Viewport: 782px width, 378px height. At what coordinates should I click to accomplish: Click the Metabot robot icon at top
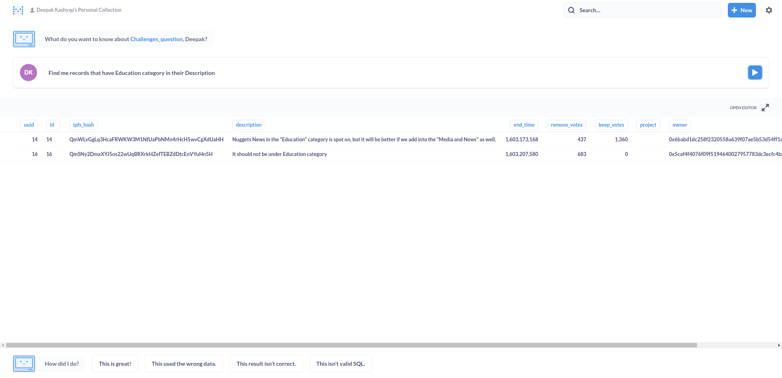tap(24, 39)
